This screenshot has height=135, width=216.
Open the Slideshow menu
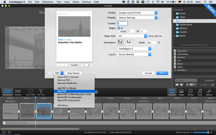[48, 2]
